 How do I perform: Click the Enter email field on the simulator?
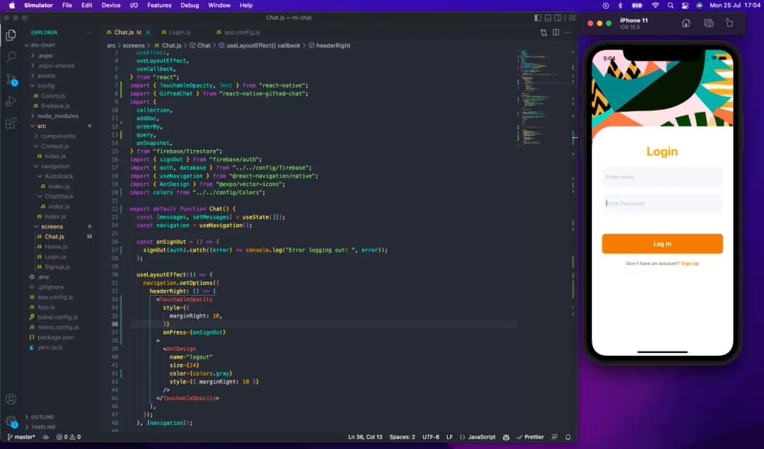662,176
